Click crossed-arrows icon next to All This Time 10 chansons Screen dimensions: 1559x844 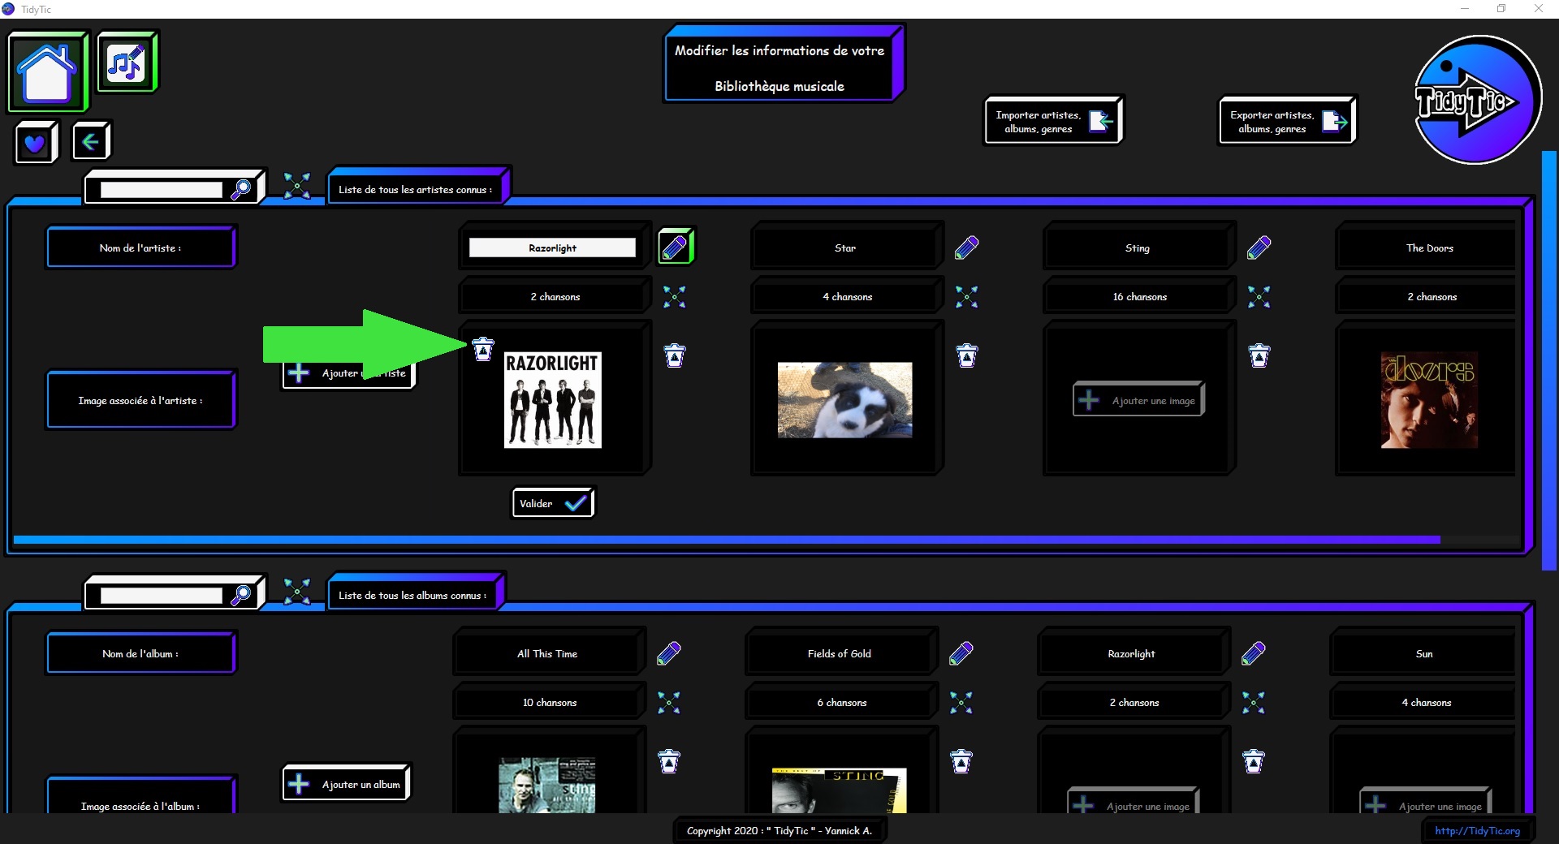click(669, 703)
